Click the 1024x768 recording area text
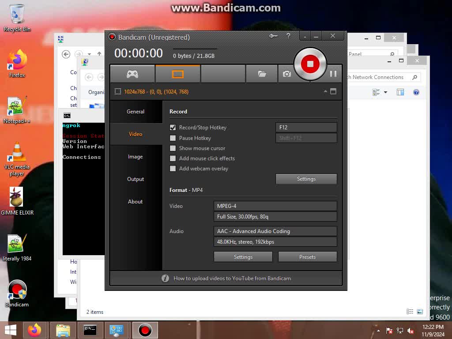Screen dimensions: 452x339 tap(156, 92)
